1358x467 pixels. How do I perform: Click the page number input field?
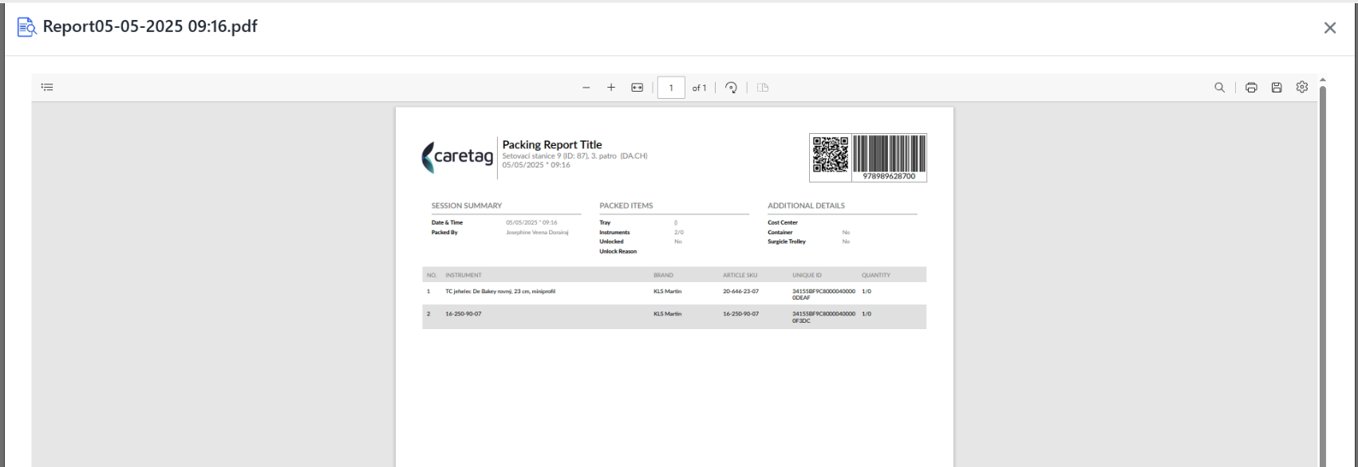point(672,88)
